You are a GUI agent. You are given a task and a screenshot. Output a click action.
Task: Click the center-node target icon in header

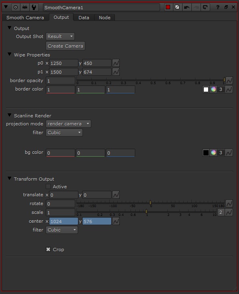point(16,7)
